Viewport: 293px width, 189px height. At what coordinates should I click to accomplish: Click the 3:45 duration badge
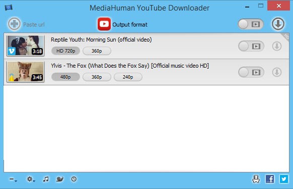[x=37, y=77]
